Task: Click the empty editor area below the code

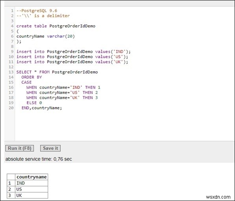Action: [x=124, y=125]
